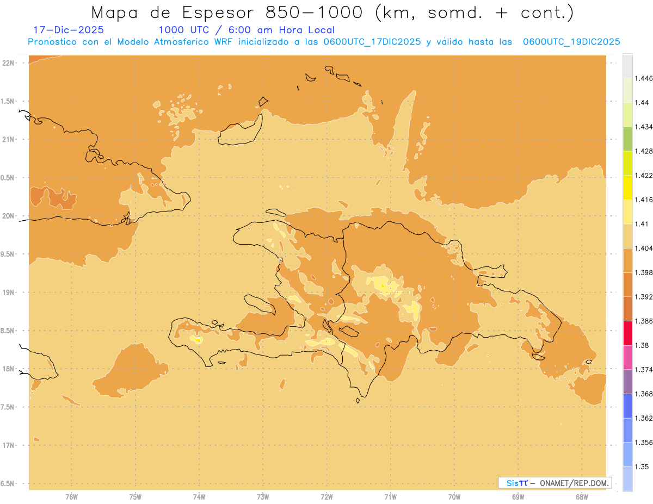The image size is (653, 504).
Task: Click the legend value "1.35"
Action: [x=641, y=466]
